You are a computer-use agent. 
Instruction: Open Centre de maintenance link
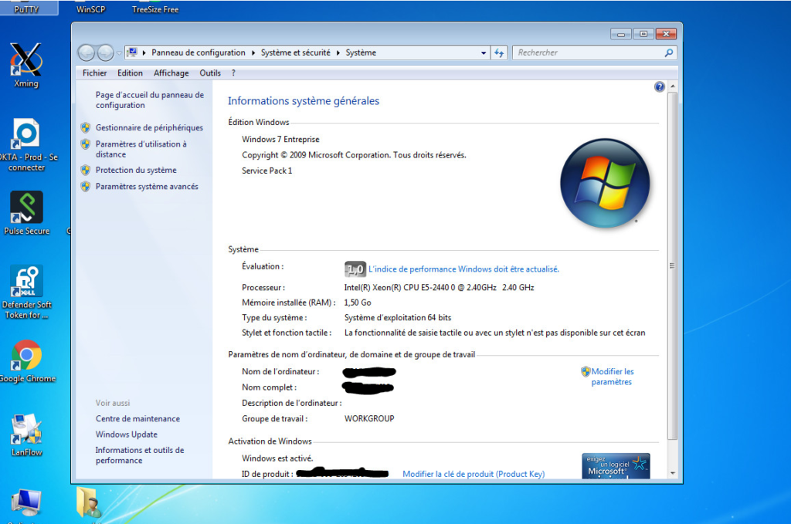coord(137,419)
